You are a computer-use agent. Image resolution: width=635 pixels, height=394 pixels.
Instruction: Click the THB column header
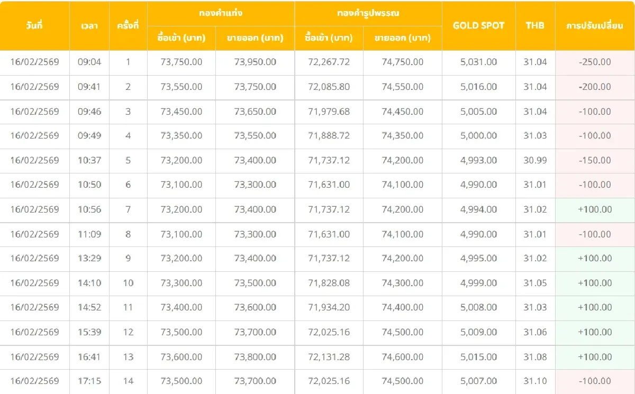tap(534, 25)
